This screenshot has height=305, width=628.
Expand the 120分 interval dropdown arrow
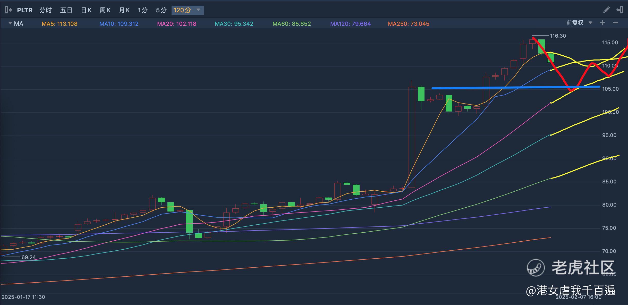[198, 10]
